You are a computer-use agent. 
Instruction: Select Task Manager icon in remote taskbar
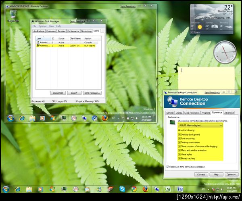click(x=63, y=118)
